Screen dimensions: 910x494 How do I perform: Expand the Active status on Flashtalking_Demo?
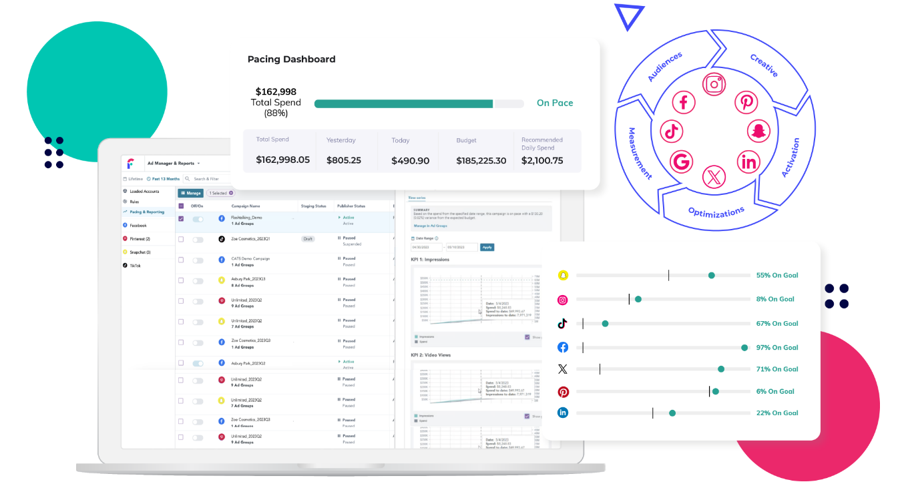click(339, 218)
